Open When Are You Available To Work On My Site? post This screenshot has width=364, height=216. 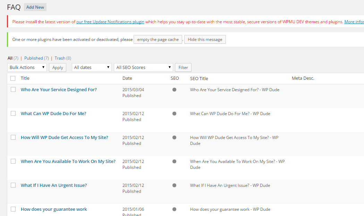[68, 161]
